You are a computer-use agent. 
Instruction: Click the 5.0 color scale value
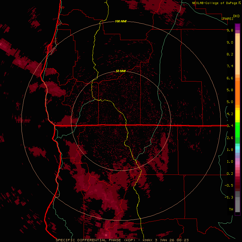(230, 102)
